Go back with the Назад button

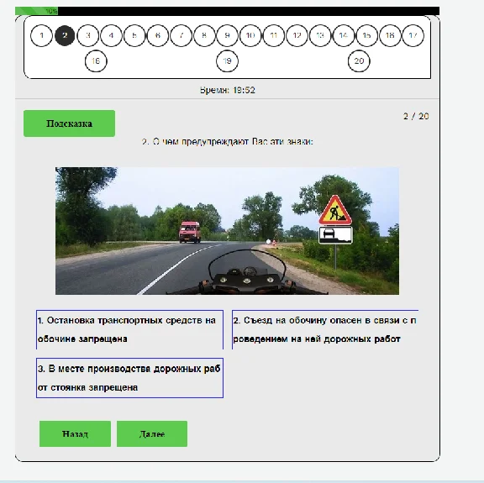[x=75, y=433]
